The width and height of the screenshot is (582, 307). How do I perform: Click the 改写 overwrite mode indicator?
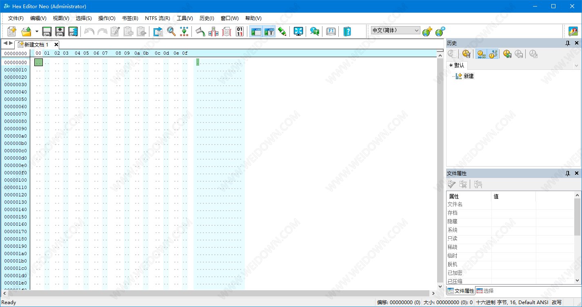(x=557, y=303)
